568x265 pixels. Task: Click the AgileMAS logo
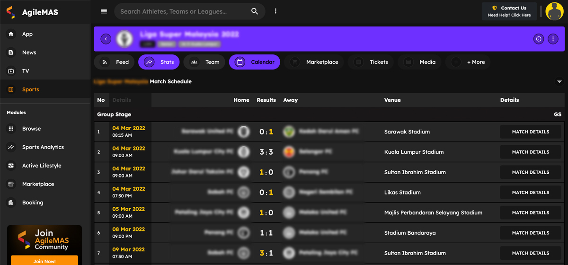(x=33, y=12)
